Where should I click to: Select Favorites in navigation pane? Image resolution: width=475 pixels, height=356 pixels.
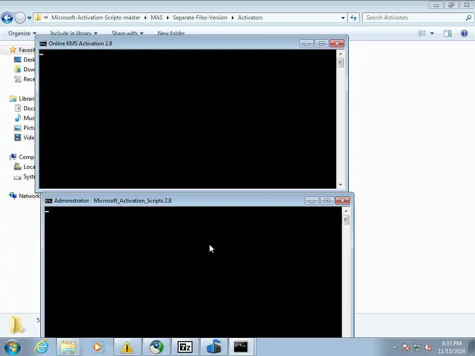(x=22, y=50)
